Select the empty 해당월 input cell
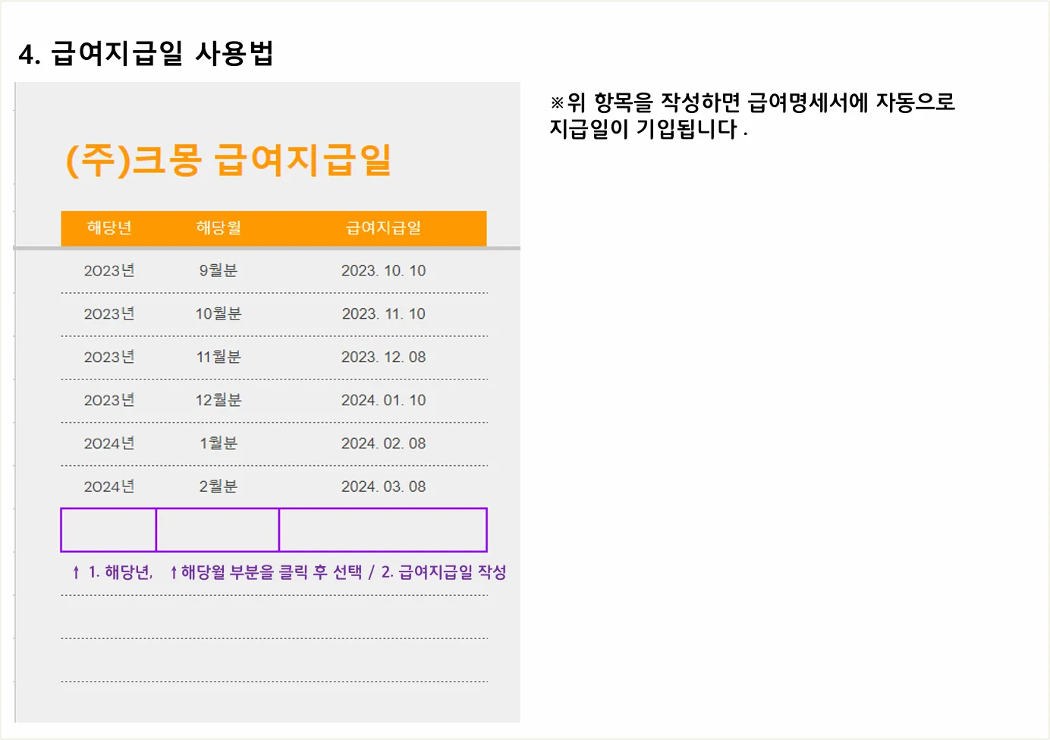Screen dimensions: 1050x740 (218, 530)
